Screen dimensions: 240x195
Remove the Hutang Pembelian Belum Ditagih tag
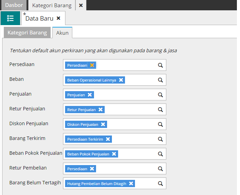[131, 183]
